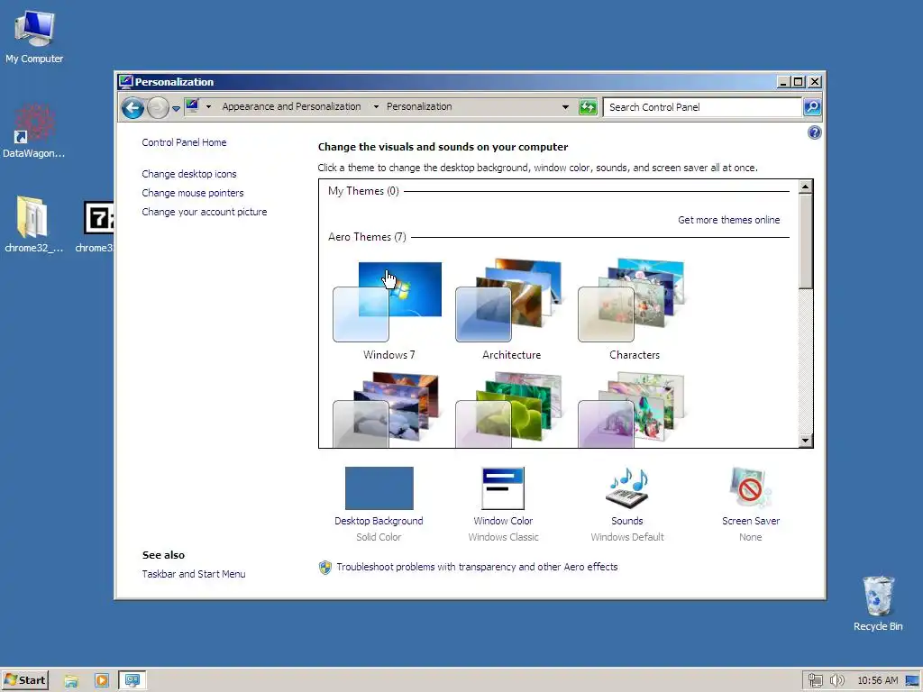Click the Personalization breadcrumb

click(419, 106)
